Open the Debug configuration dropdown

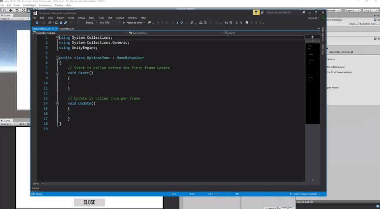point(91,23)
